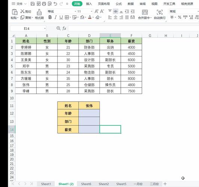Open the font size dropdown

pyautogui.click(x=91, y=12)
